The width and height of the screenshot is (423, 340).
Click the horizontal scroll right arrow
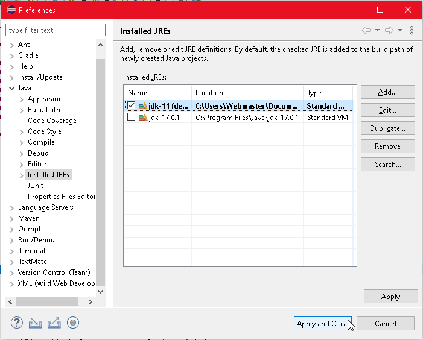90,301
